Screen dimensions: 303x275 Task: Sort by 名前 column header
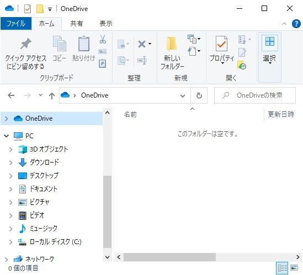point(130,115)
